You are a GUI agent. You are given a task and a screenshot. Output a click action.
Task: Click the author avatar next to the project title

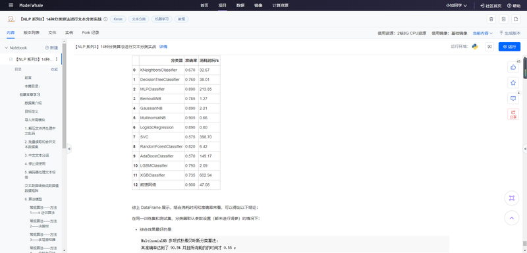coord(11,19)
